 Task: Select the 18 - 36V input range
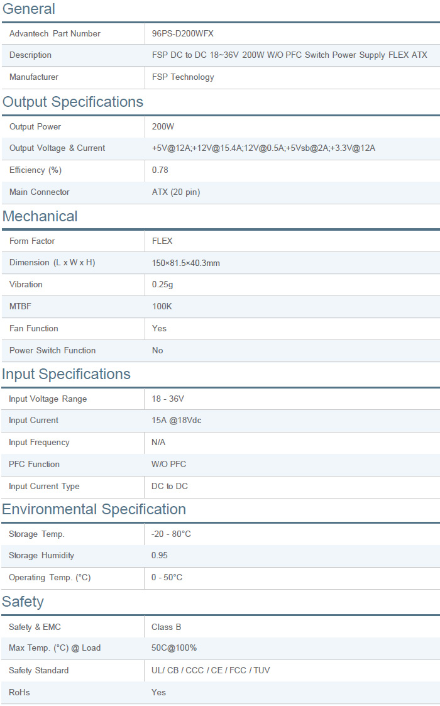point(168,399)
